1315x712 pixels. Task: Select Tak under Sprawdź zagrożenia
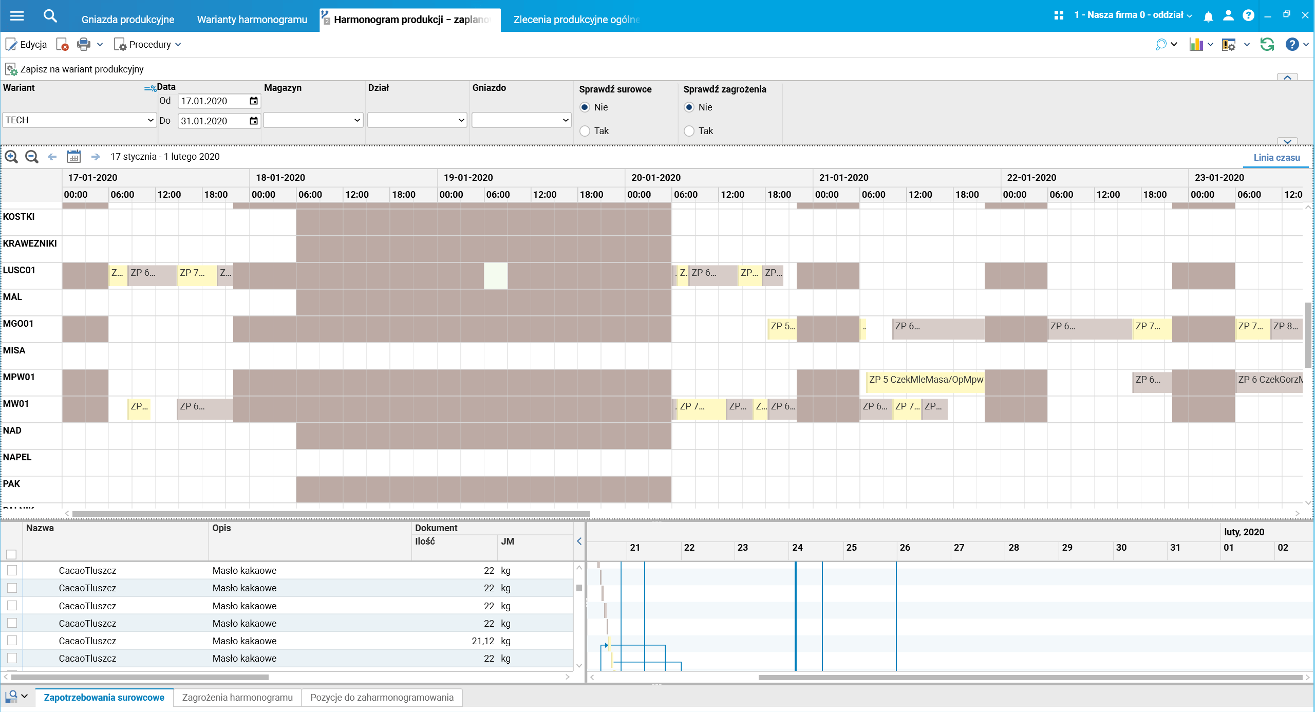coord(689,131)
